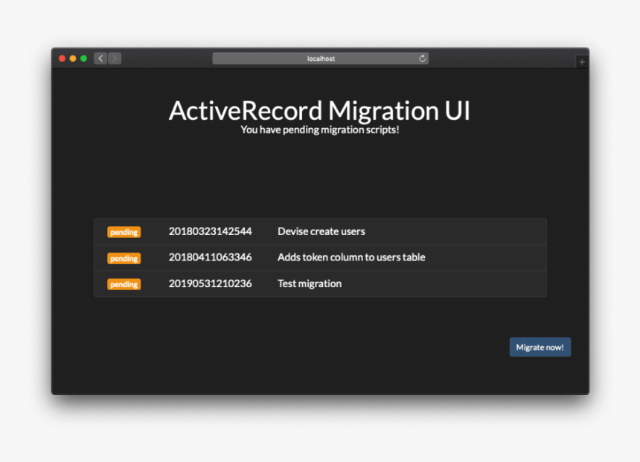The width and height of the screenshot is (640, 462).
Task: Click the Test migration description
Action: tap(310, 283)
